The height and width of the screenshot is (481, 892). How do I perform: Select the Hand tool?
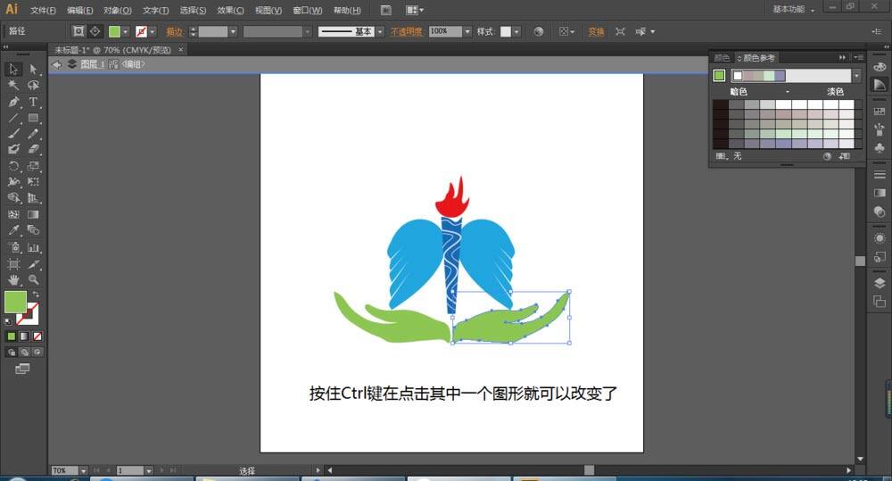(x=13, y=280)
